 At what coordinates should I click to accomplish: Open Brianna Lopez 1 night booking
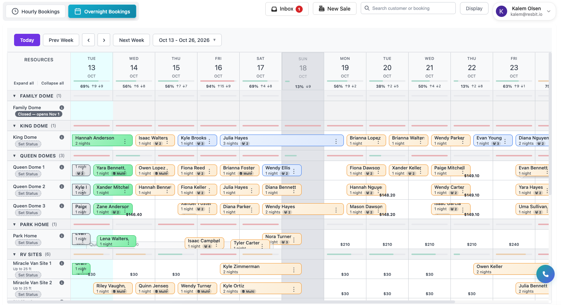click(366, 141)
